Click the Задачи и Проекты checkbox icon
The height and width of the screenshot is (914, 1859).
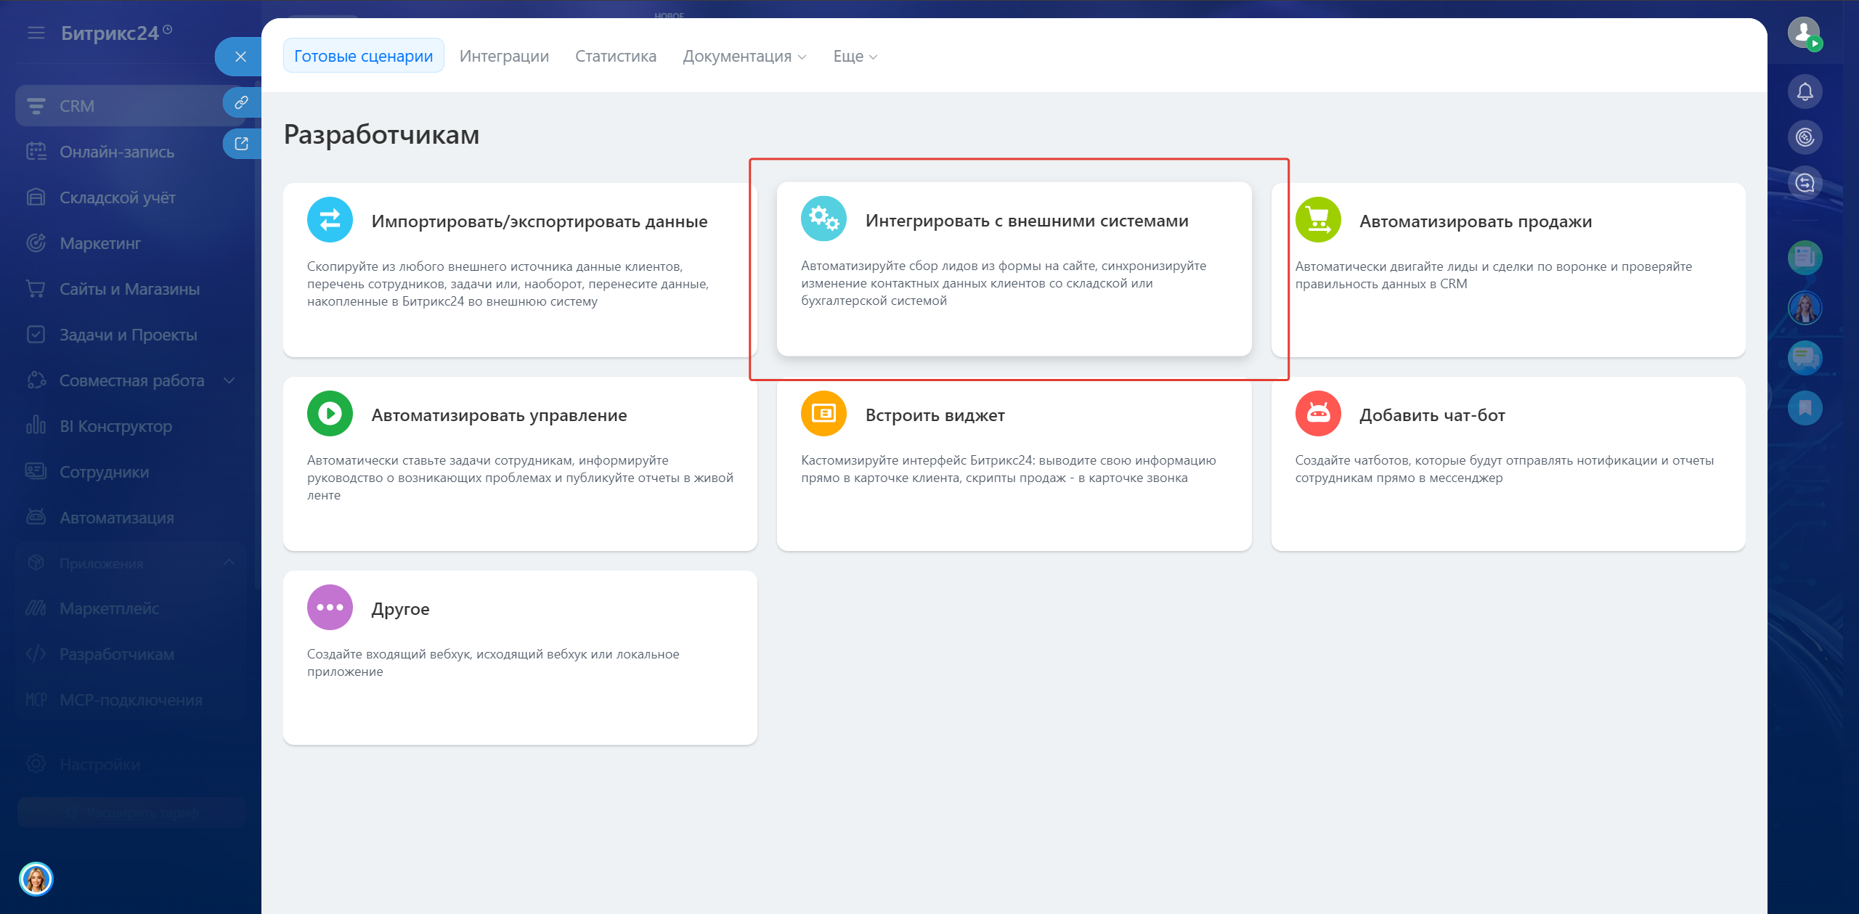pos(36,335)
